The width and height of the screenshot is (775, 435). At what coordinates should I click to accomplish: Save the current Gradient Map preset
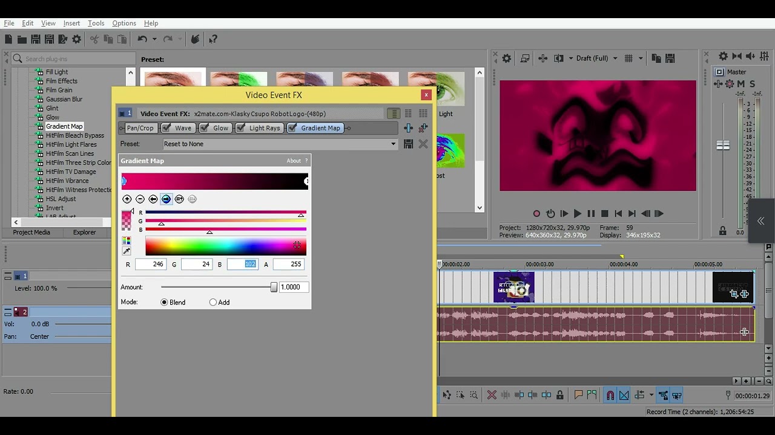click(x=408, y=144)
